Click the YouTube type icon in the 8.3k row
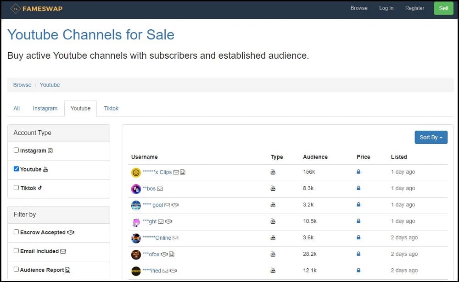 point(273,188)
